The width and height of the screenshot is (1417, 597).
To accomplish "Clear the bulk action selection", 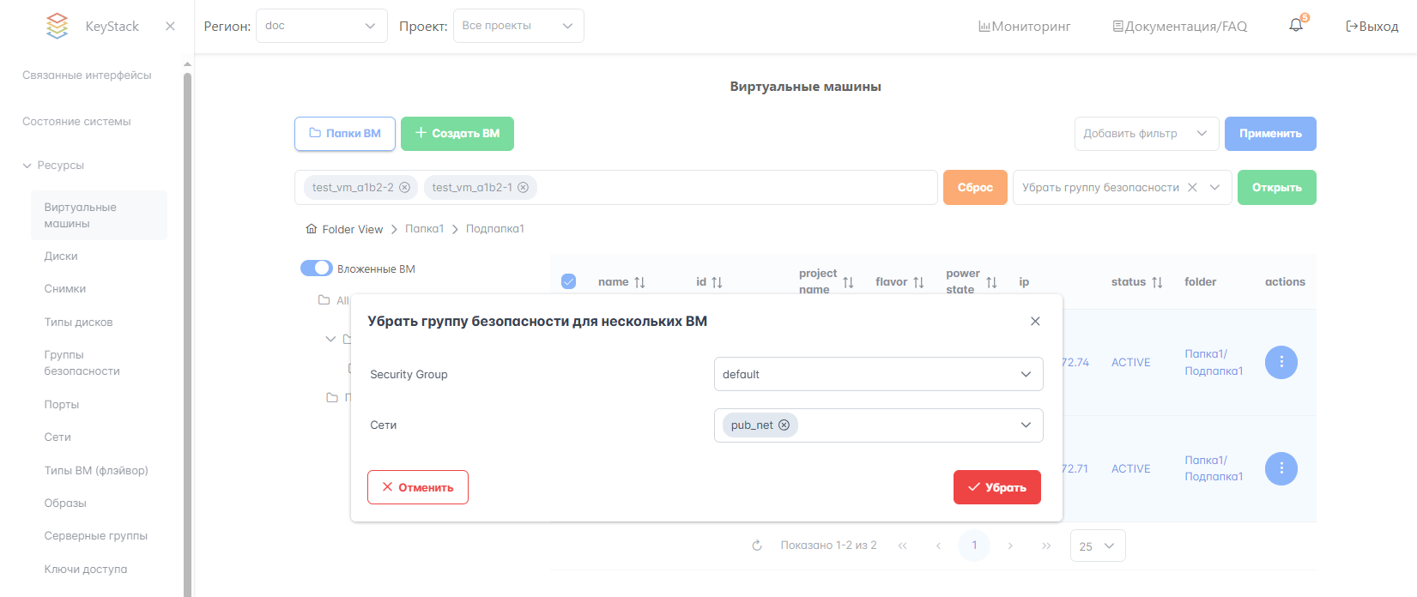I will point(1192,188).
